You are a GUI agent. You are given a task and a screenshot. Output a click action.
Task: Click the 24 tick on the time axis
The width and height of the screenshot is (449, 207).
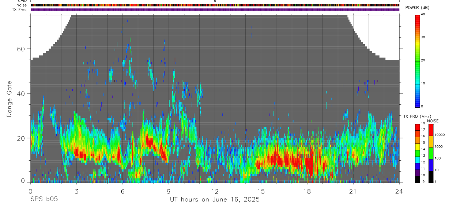(399, 192)
